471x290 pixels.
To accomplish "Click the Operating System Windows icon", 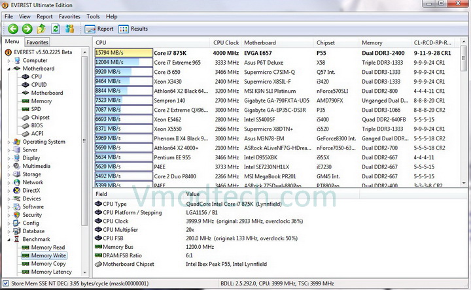I will 17,142.
